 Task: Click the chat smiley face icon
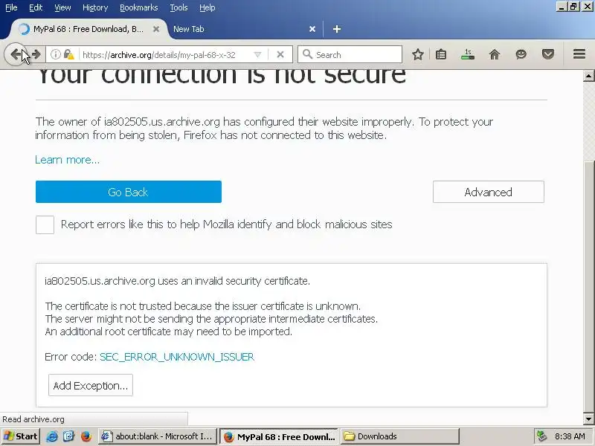521,54
